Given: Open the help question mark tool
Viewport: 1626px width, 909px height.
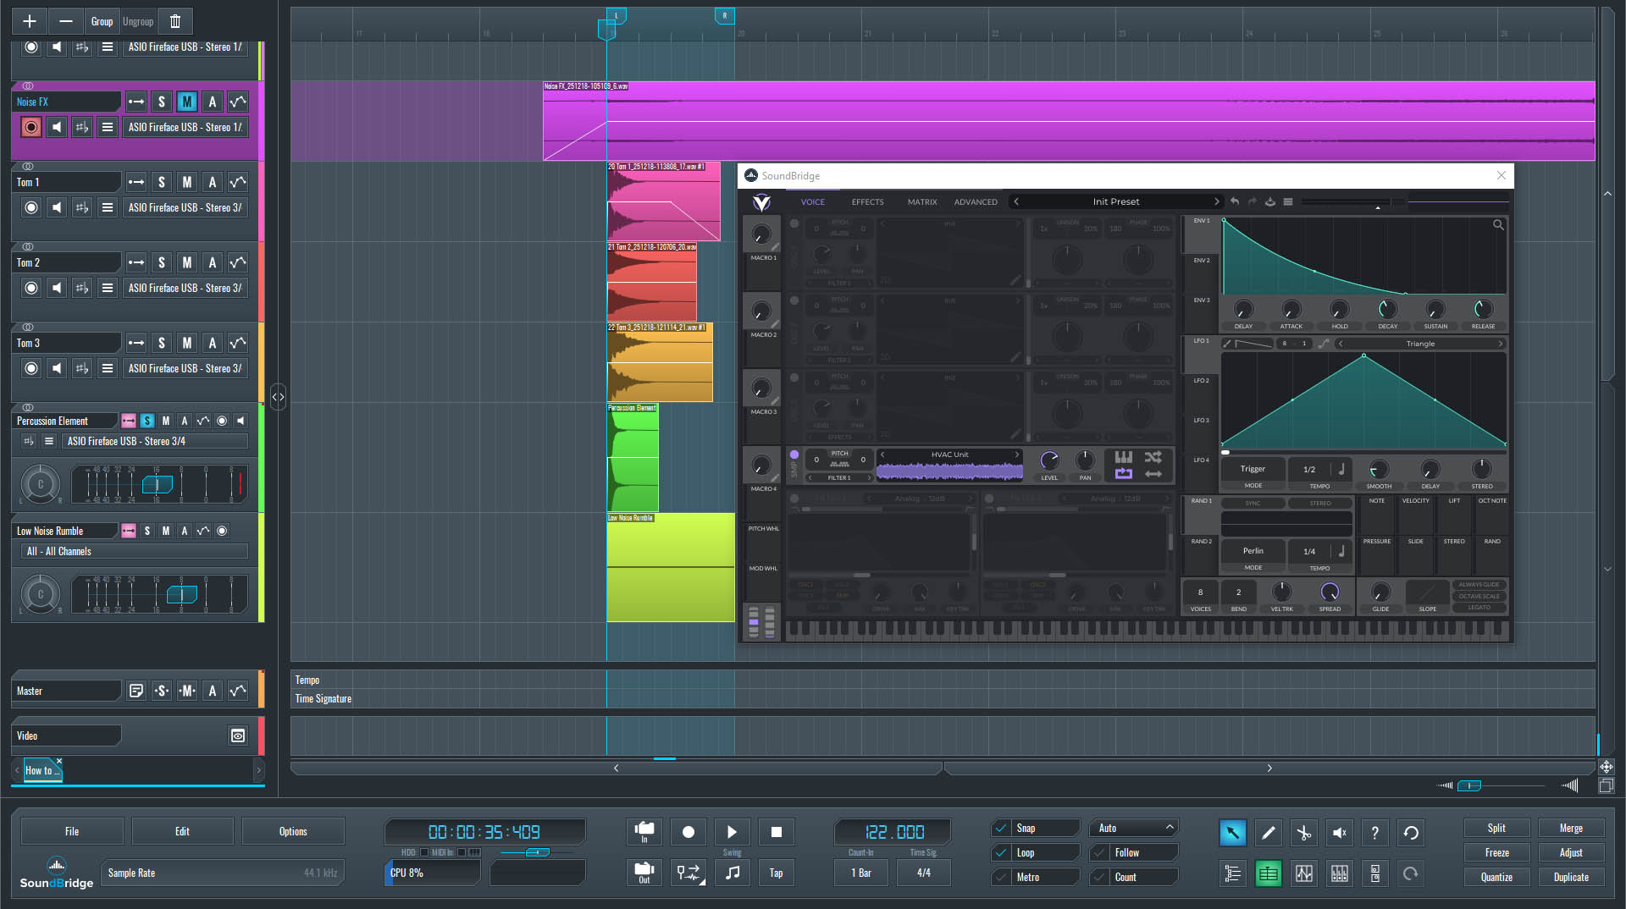Looking at the screenshot, I should click(1374, 833).
